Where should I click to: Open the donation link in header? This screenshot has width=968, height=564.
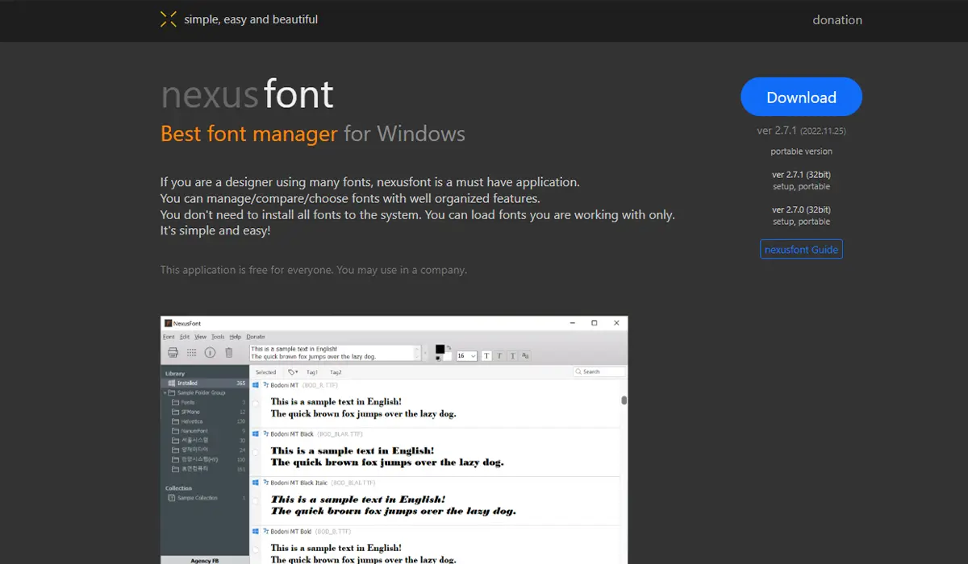click(837, 20)
